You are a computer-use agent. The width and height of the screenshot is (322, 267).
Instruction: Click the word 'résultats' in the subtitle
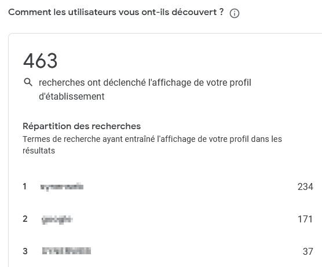(x=39, y=151)
